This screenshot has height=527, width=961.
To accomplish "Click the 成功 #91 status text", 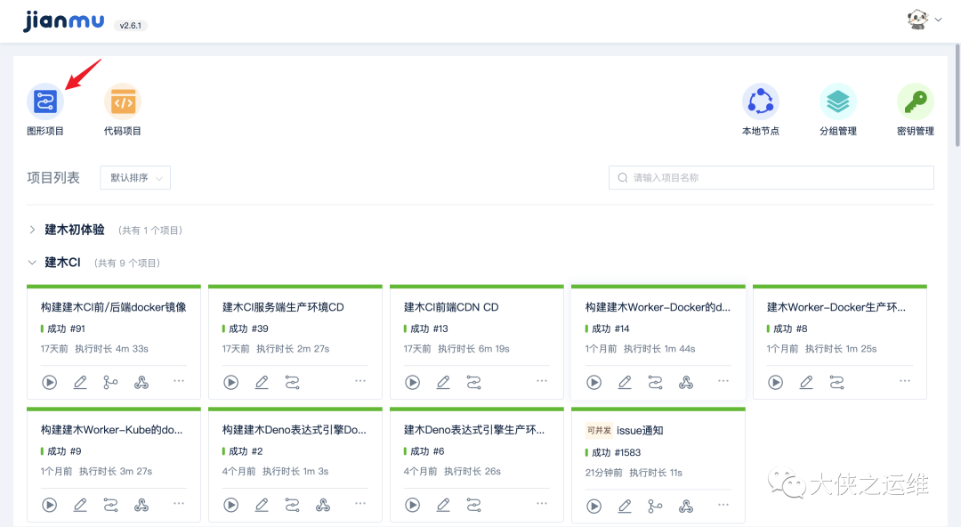I will point(66,328).
